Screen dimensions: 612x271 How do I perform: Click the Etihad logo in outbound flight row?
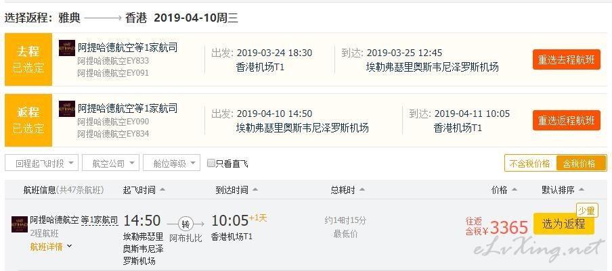pos(67,48)
